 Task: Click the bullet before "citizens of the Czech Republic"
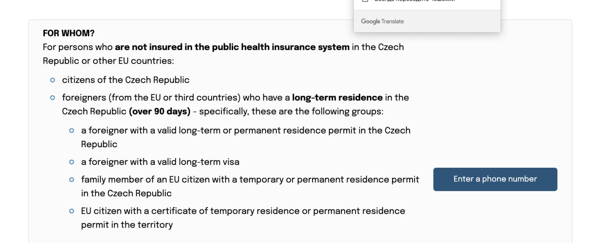(x=53, y=80)
